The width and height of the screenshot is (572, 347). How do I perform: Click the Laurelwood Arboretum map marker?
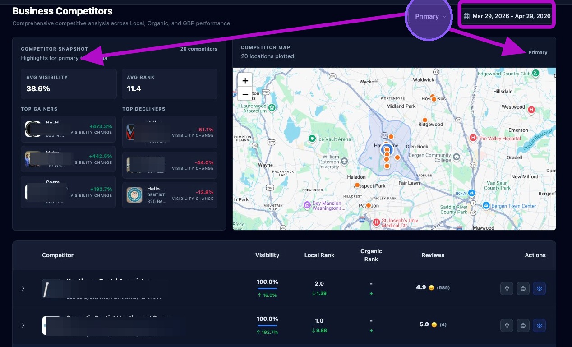(x=272, y=107)
